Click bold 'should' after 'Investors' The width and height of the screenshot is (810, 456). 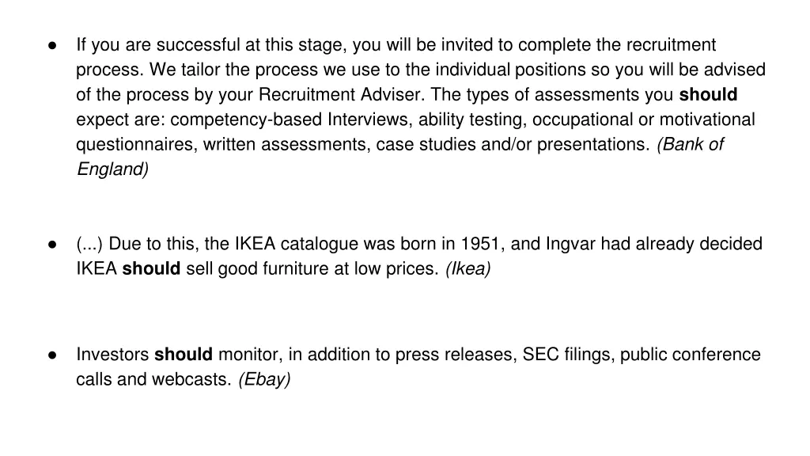tap(184, 355)
